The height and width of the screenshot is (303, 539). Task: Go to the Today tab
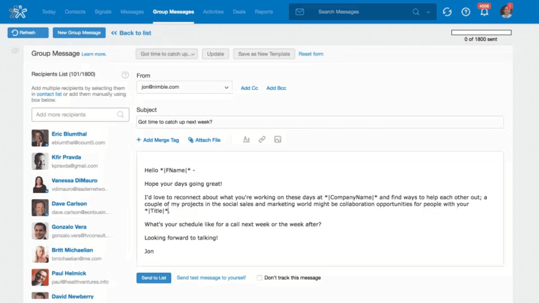tap(49, 12)
